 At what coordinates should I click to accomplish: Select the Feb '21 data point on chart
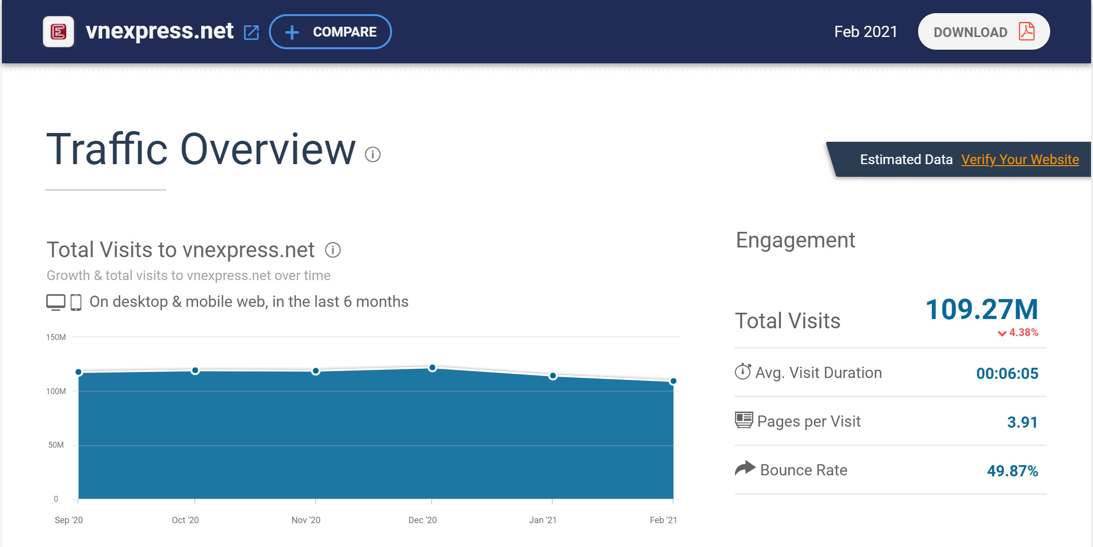[673, 381]
